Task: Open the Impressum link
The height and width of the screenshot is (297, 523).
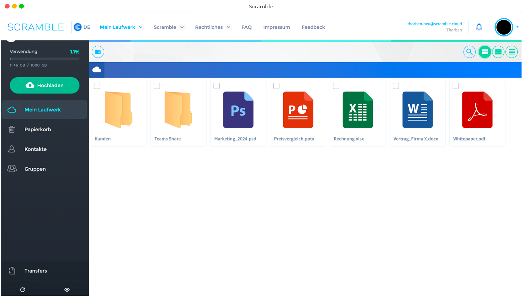Action: point(277,27)
